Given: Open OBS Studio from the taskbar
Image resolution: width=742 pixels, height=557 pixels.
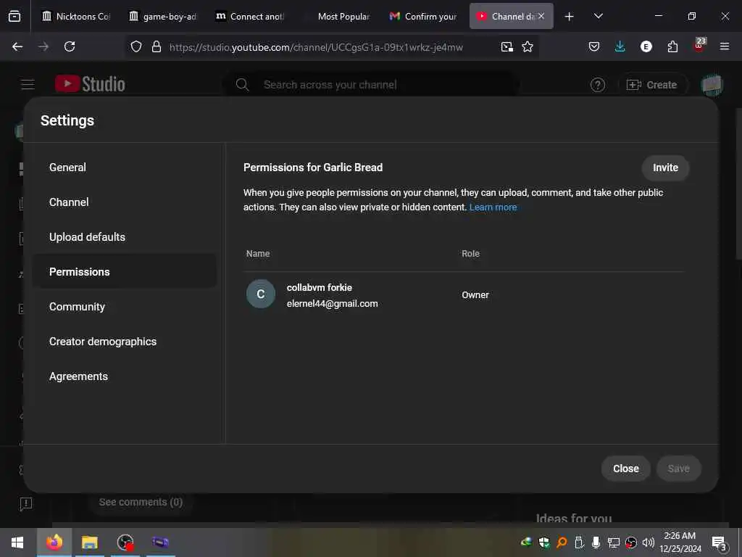Looking at the screenshot, I should tap(125, 542).
